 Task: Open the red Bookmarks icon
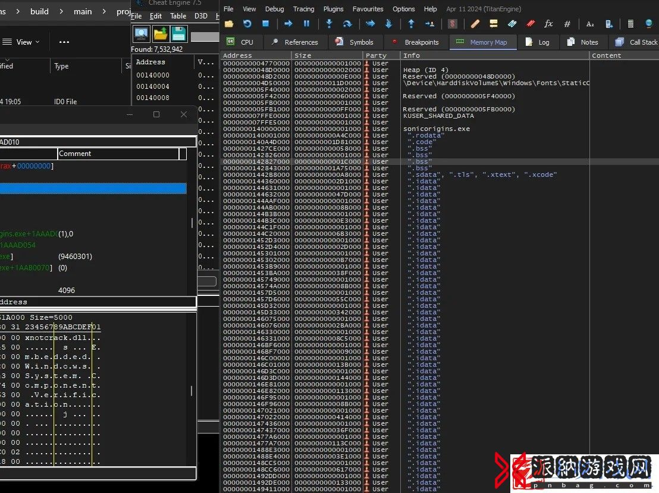click(x=531, y=24)
